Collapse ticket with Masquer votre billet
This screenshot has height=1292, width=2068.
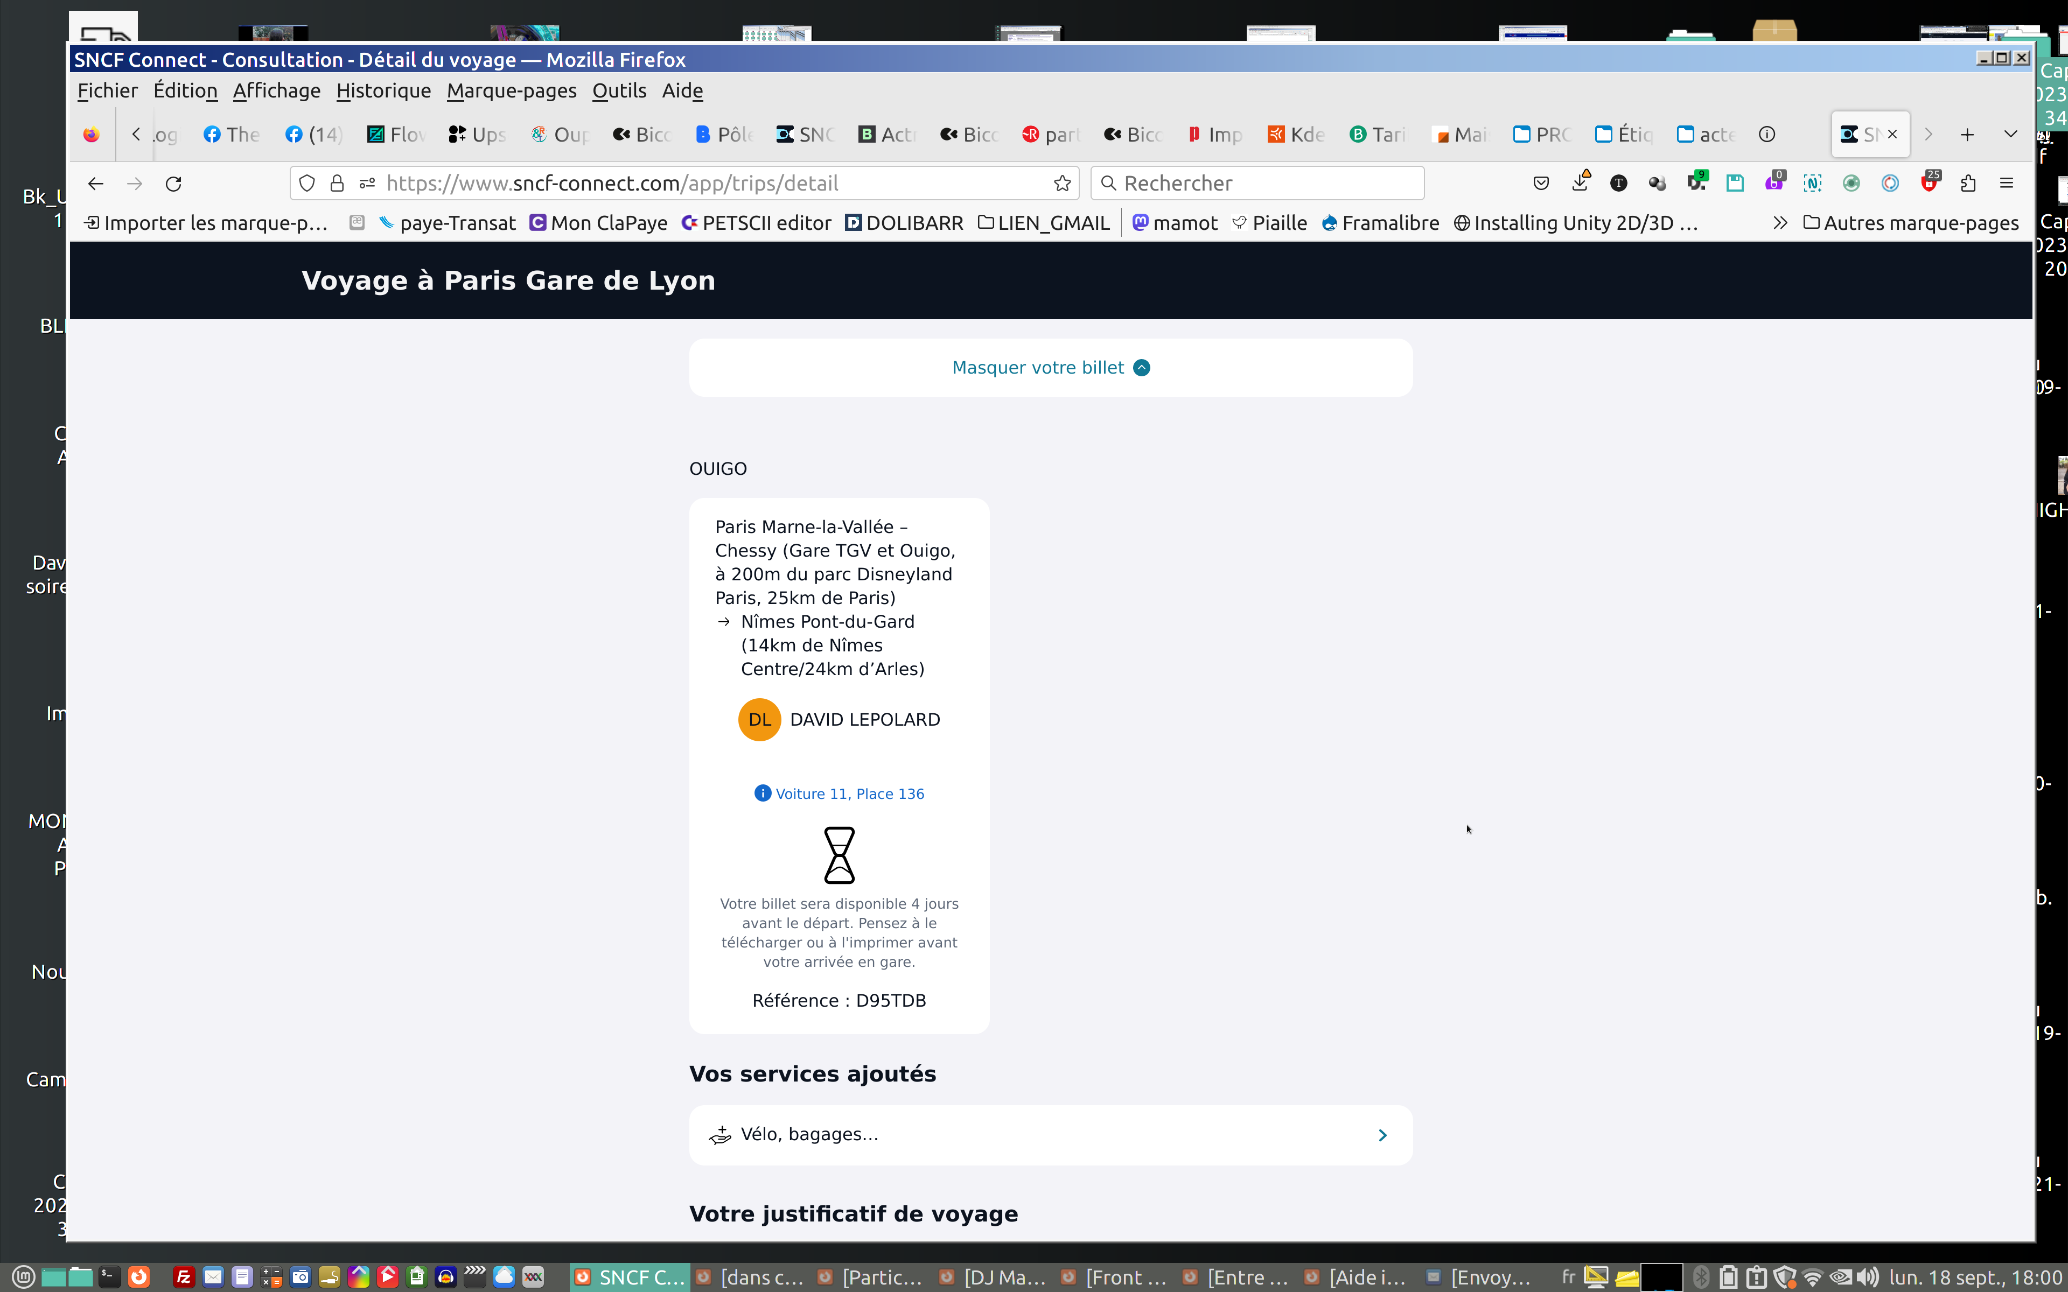[x=1050, y=368]
